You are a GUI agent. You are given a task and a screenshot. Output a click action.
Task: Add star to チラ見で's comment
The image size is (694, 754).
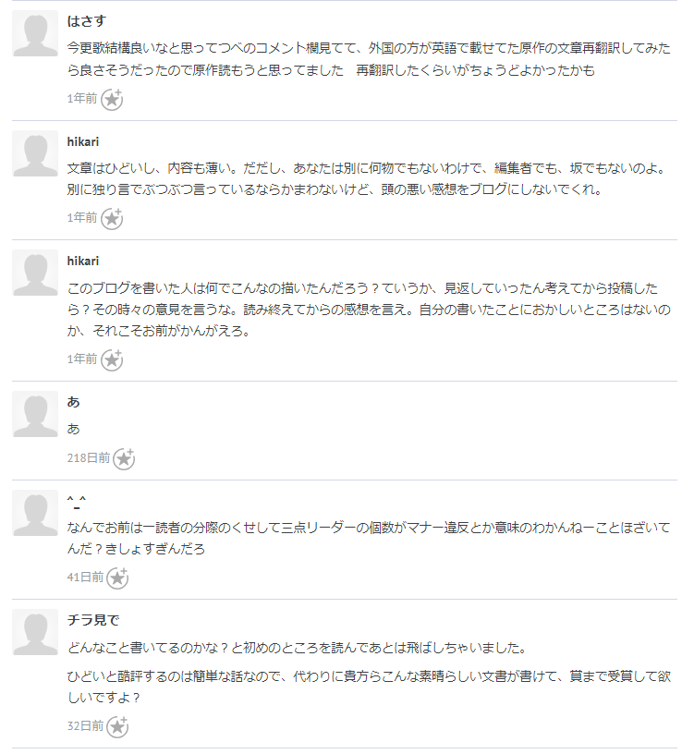[117, 726]
